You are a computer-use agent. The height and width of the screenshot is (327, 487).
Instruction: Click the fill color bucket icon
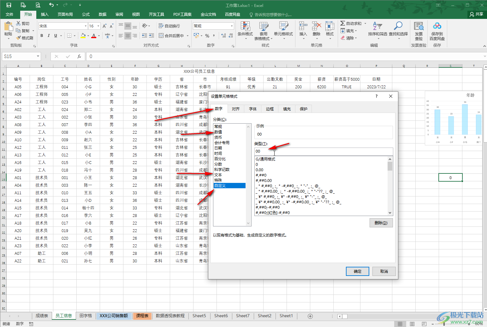pyautogui.click(x=83, y=36)
